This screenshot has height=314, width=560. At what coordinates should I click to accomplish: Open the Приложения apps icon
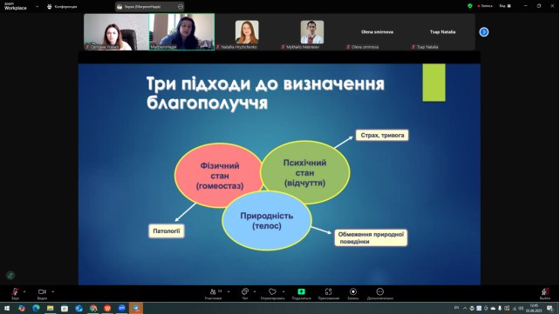click(329, 292)
